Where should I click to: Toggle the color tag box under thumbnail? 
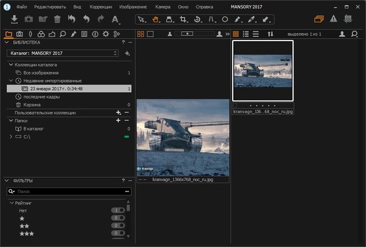[x=236, y=106]
